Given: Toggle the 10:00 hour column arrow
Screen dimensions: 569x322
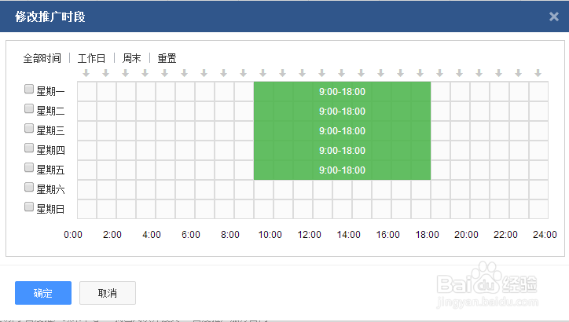Looking at the screenshot, I should tap(283, 73).
